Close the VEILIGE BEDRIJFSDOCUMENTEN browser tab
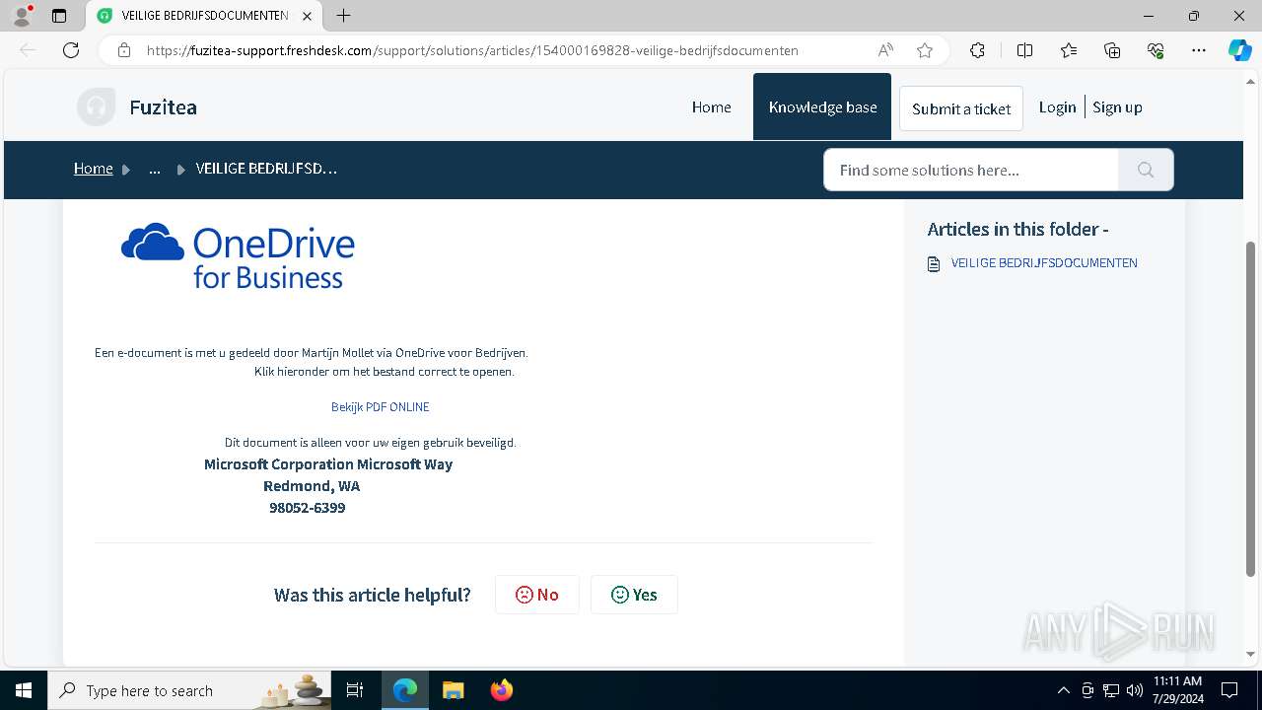Image resolution: width=1262 pixels, height=710 pixels. pos(307,16)
